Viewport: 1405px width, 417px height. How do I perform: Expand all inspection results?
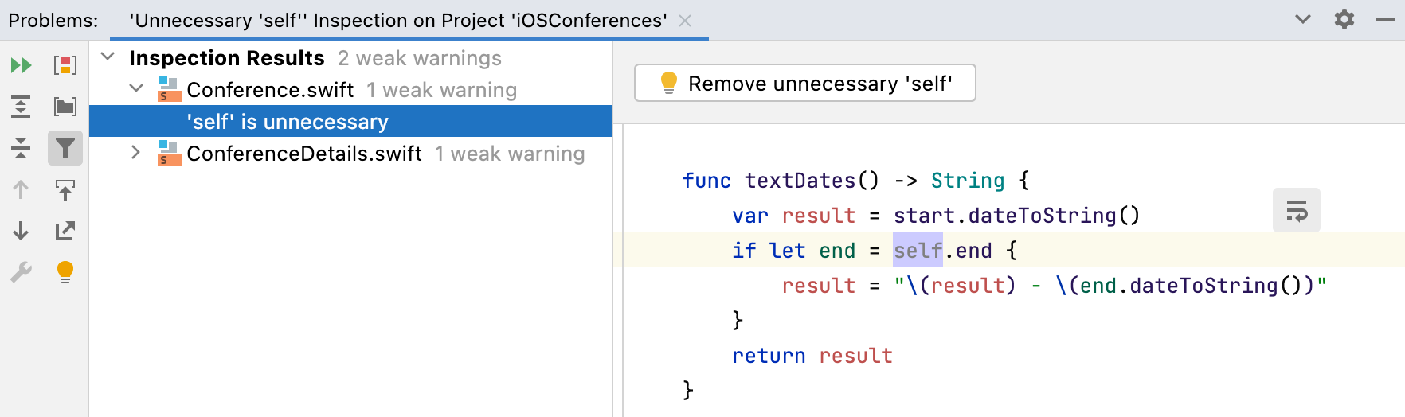click(21, 107)
